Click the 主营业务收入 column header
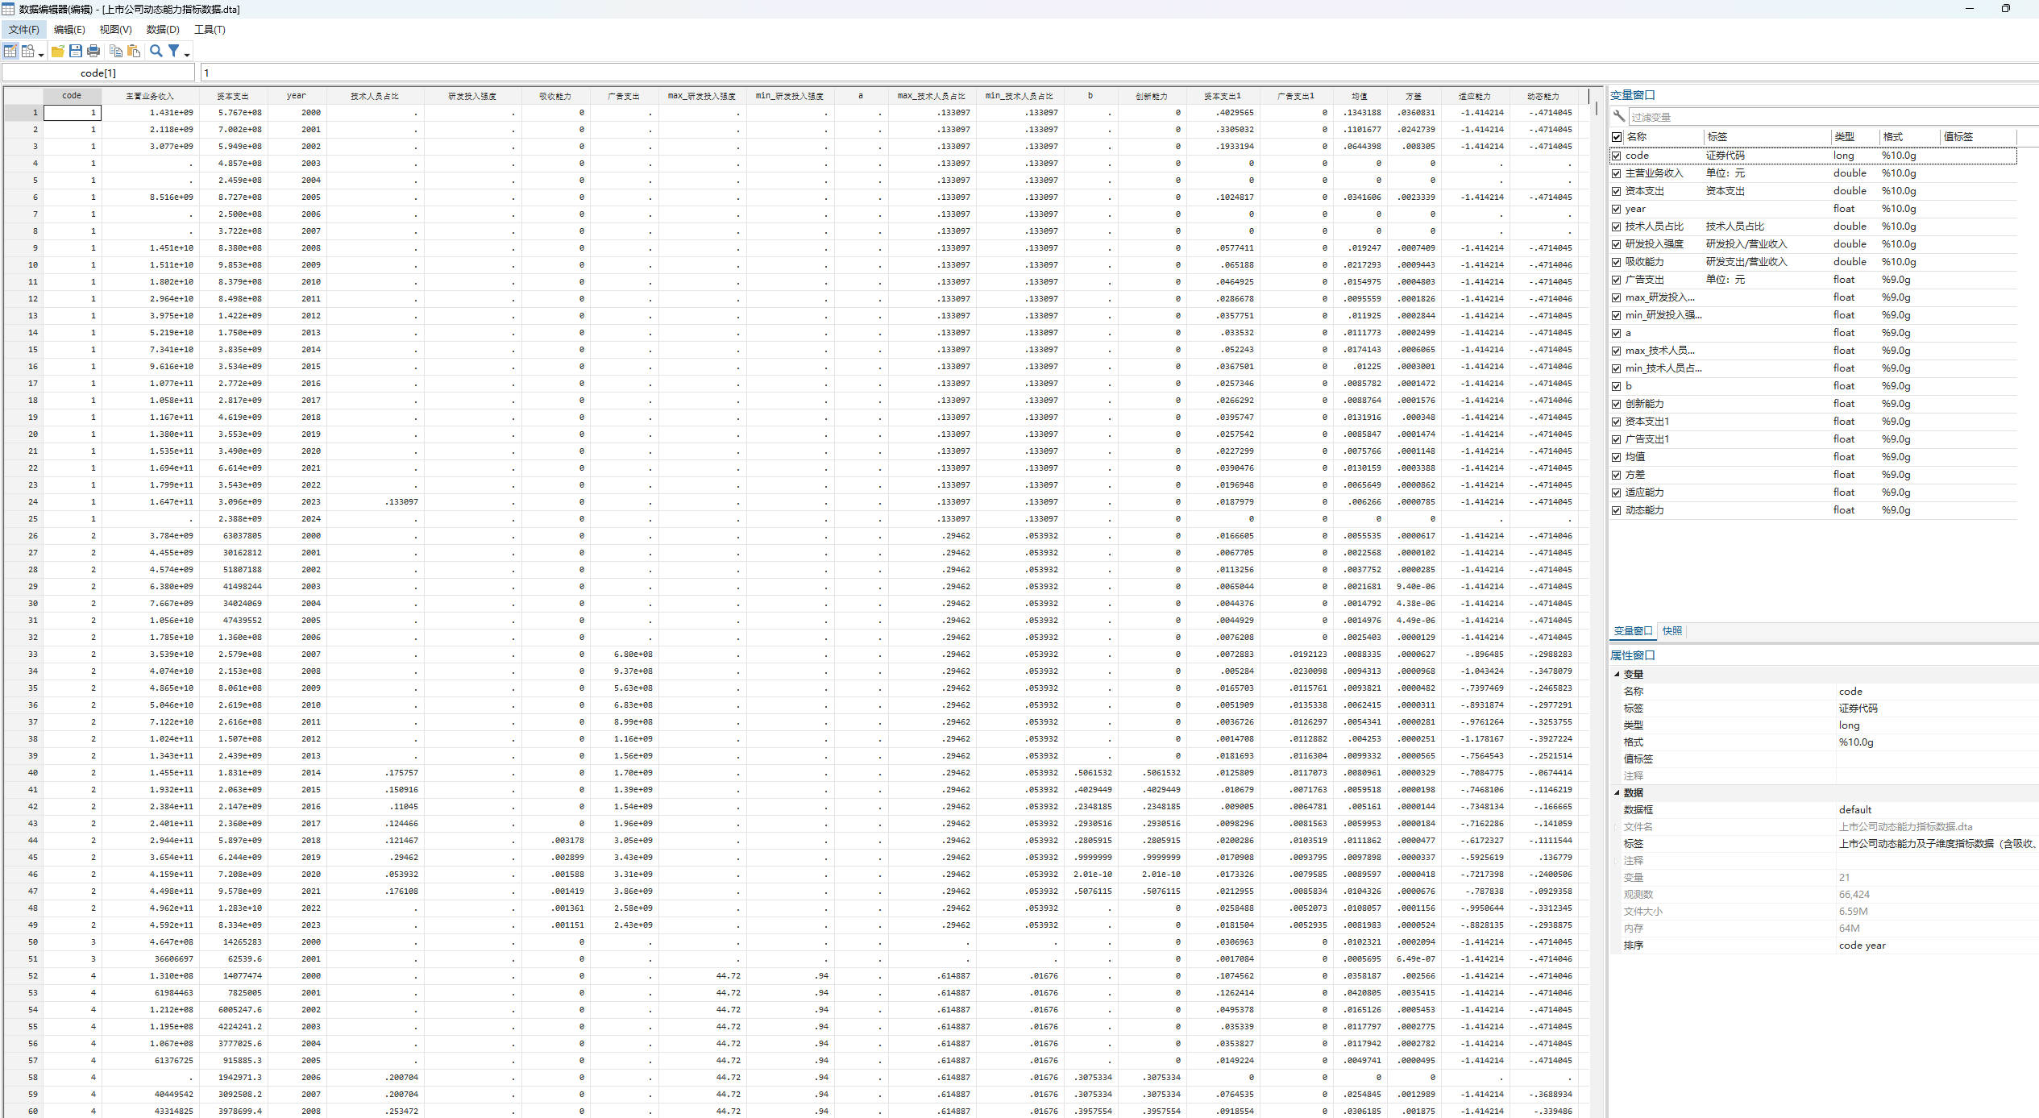Viewport: 2039px width, 1118px height. tap(149, 96)
